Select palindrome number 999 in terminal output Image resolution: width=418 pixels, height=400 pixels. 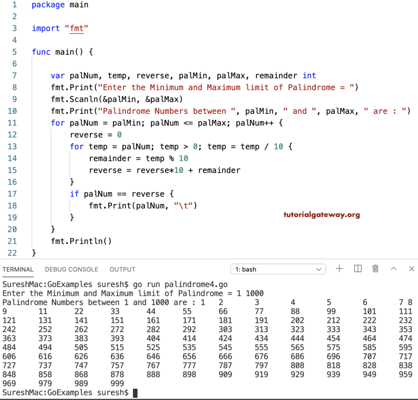[118, 383]
